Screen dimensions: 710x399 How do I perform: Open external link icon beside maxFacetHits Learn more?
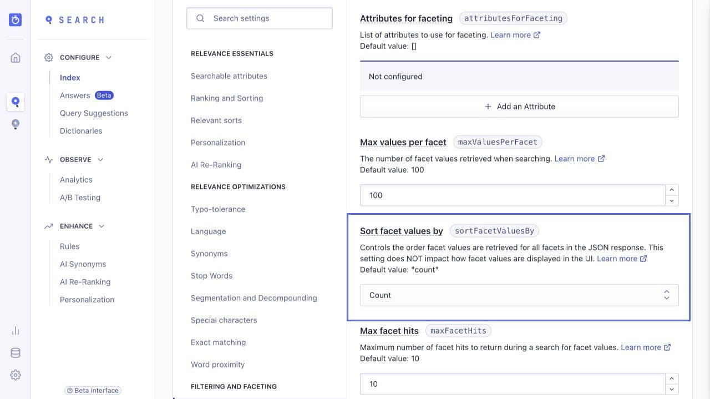point(667,347)
